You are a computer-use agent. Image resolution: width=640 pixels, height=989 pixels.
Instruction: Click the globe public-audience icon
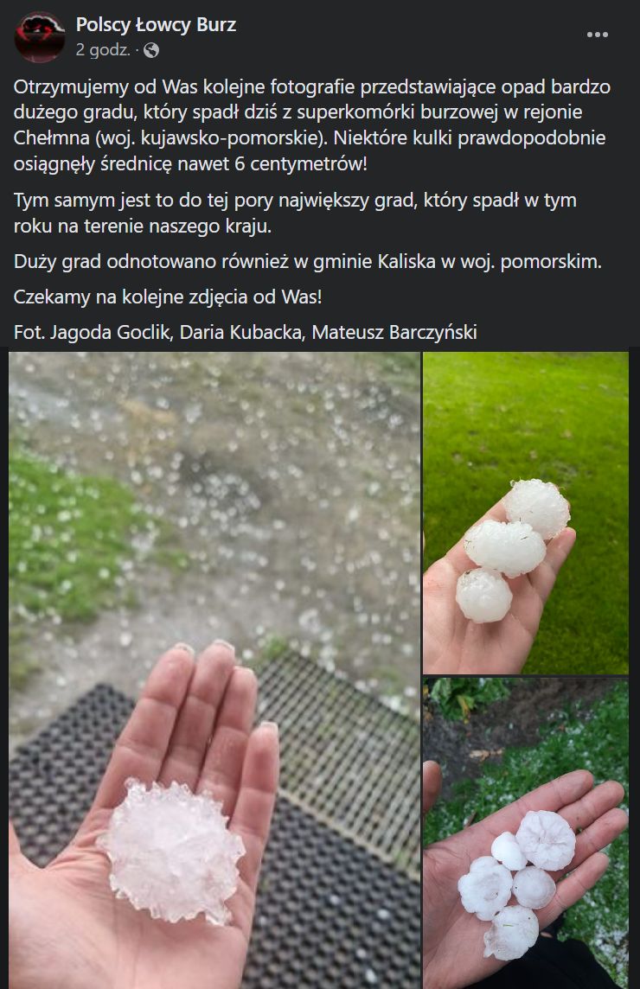[x=150, y=50]
